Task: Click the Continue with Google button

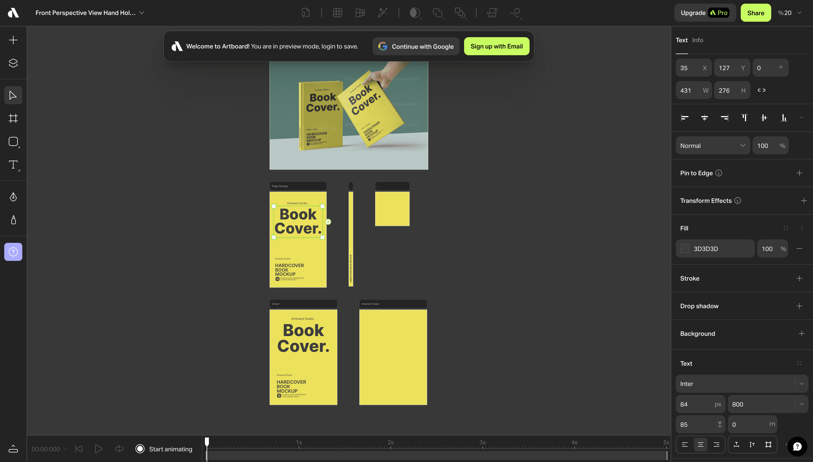Action: coord(416,46)
